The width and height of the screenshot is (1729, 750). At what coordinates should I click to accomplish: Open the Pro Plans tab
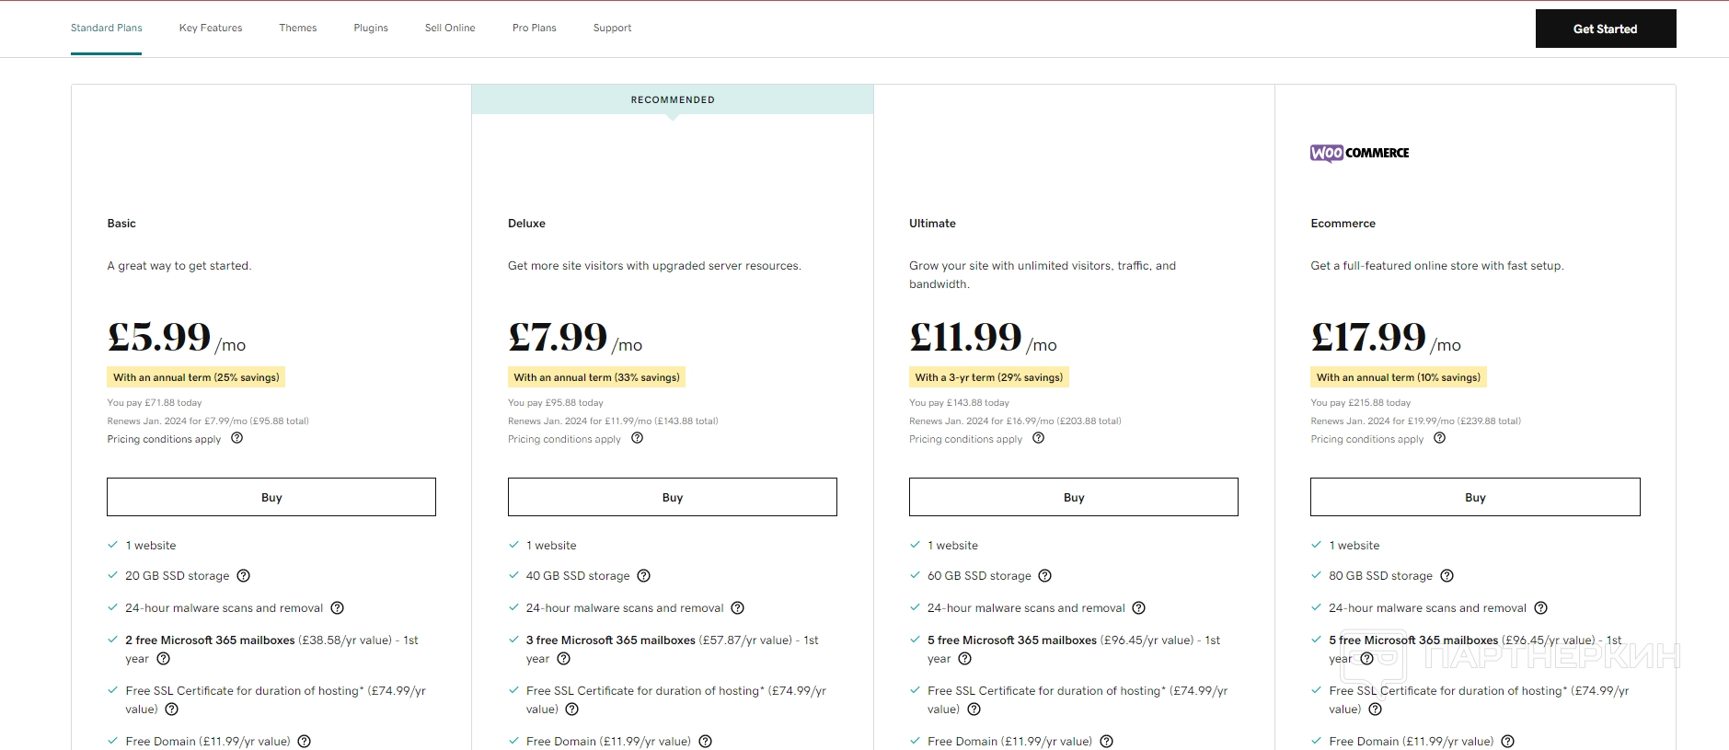(534, 28)
